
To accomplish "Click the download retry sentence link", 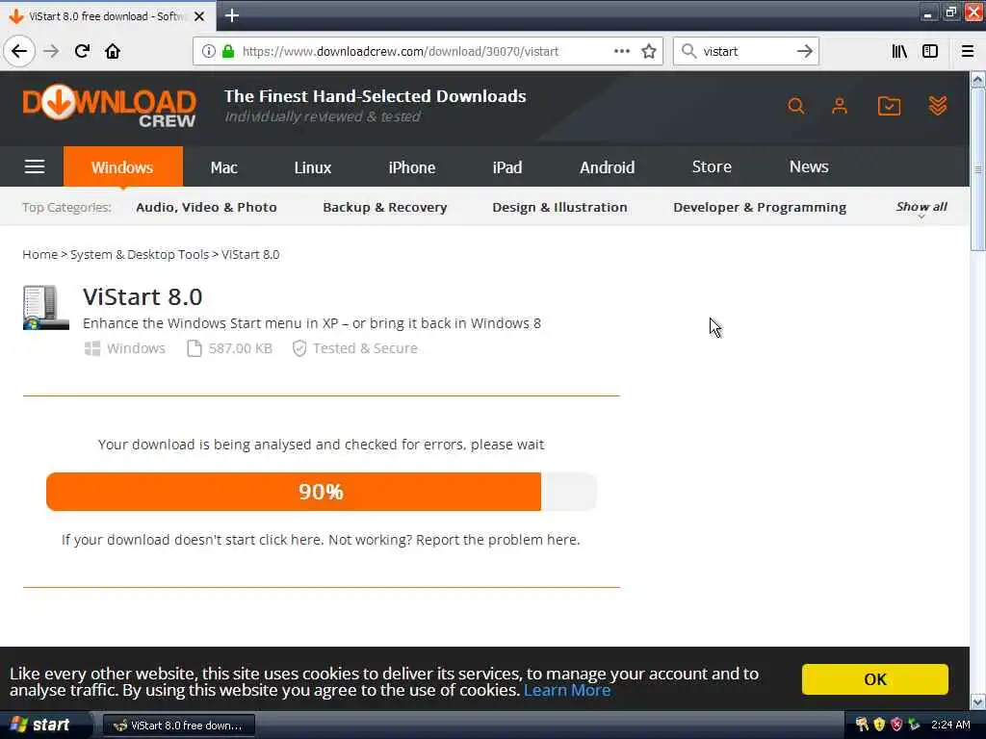I will coord(193,540).
